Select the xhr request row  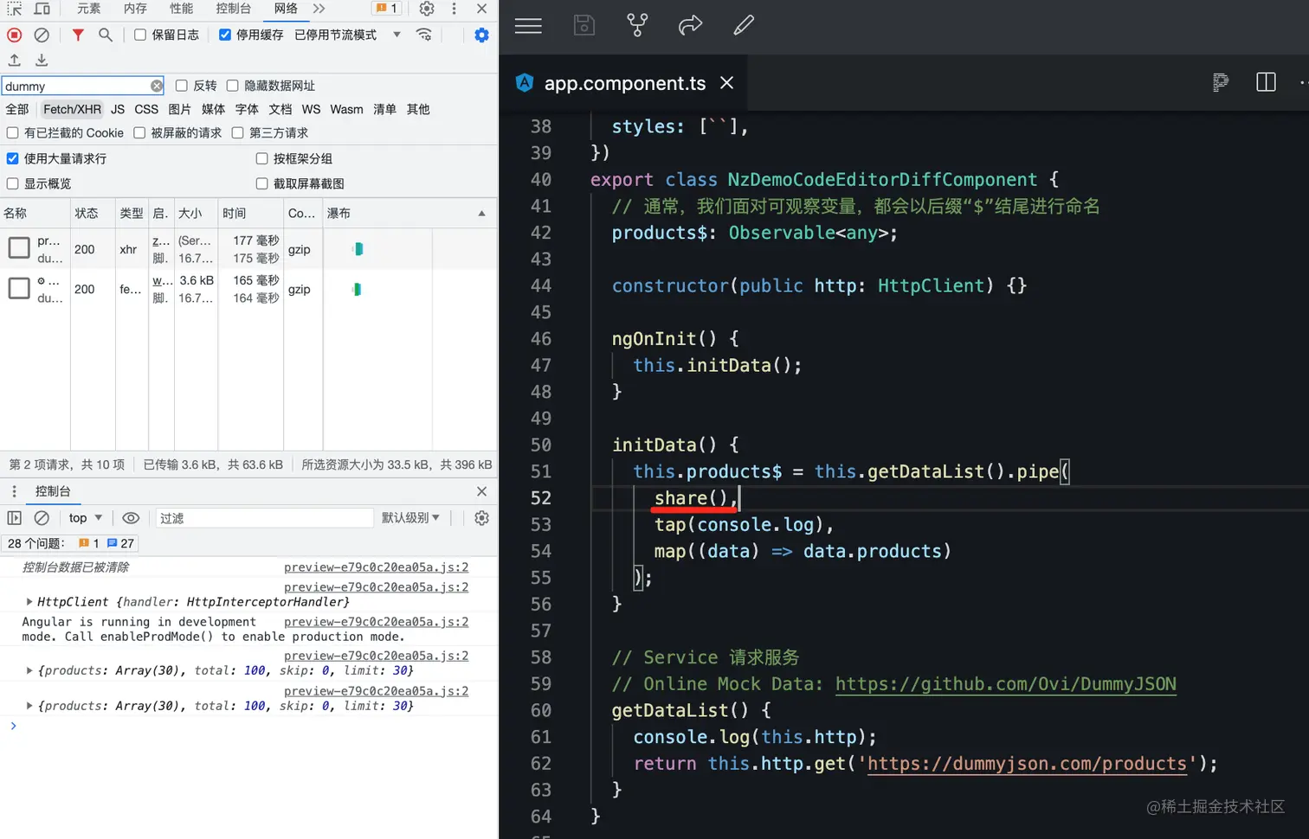pyautogui.click(x=248, y=249)
